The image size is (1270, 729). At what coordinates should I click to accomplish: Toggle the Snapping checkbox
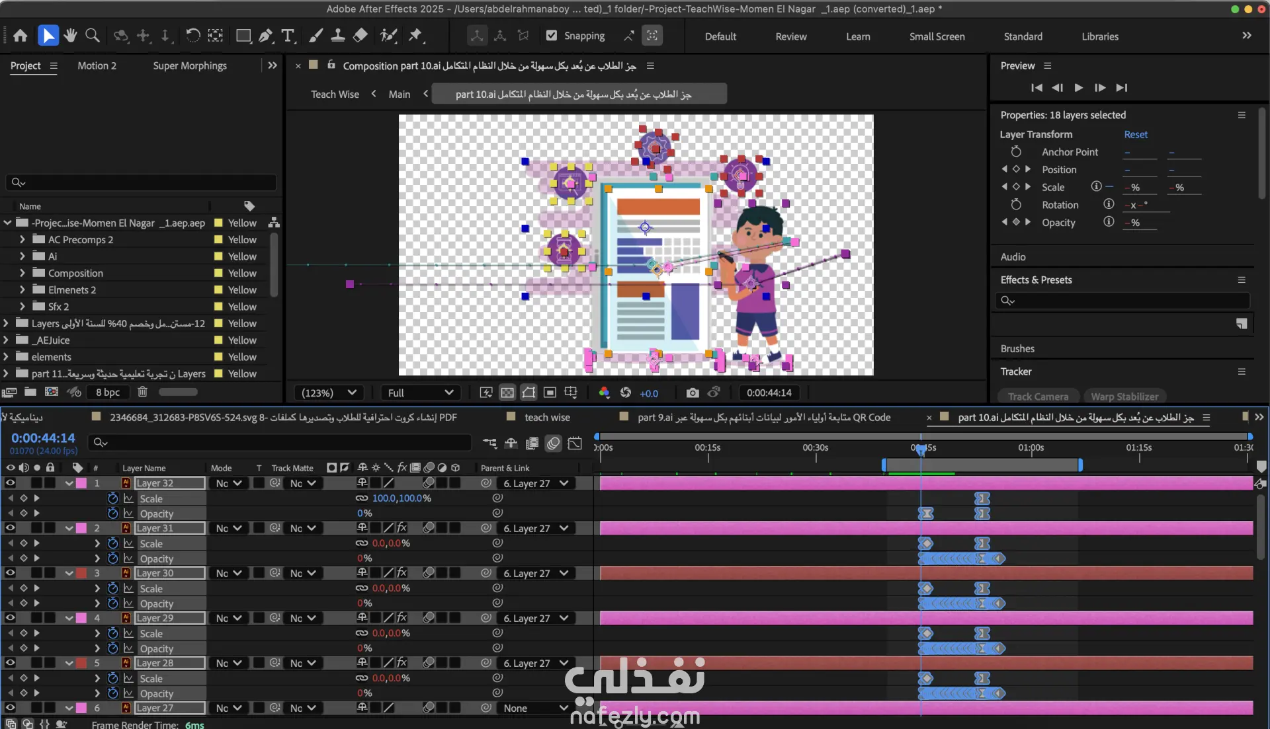pos(552,36)
